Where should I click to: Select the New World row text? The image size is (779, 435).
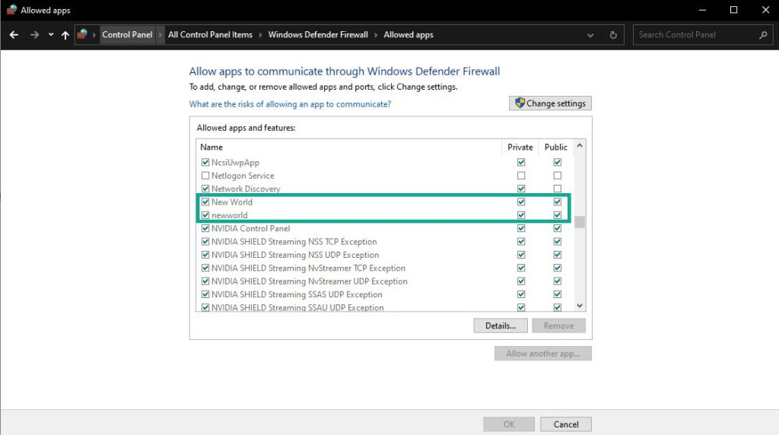(x=231, y=202)
